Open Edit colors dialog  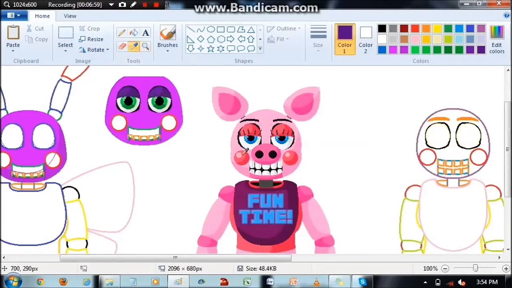point(496,39)
